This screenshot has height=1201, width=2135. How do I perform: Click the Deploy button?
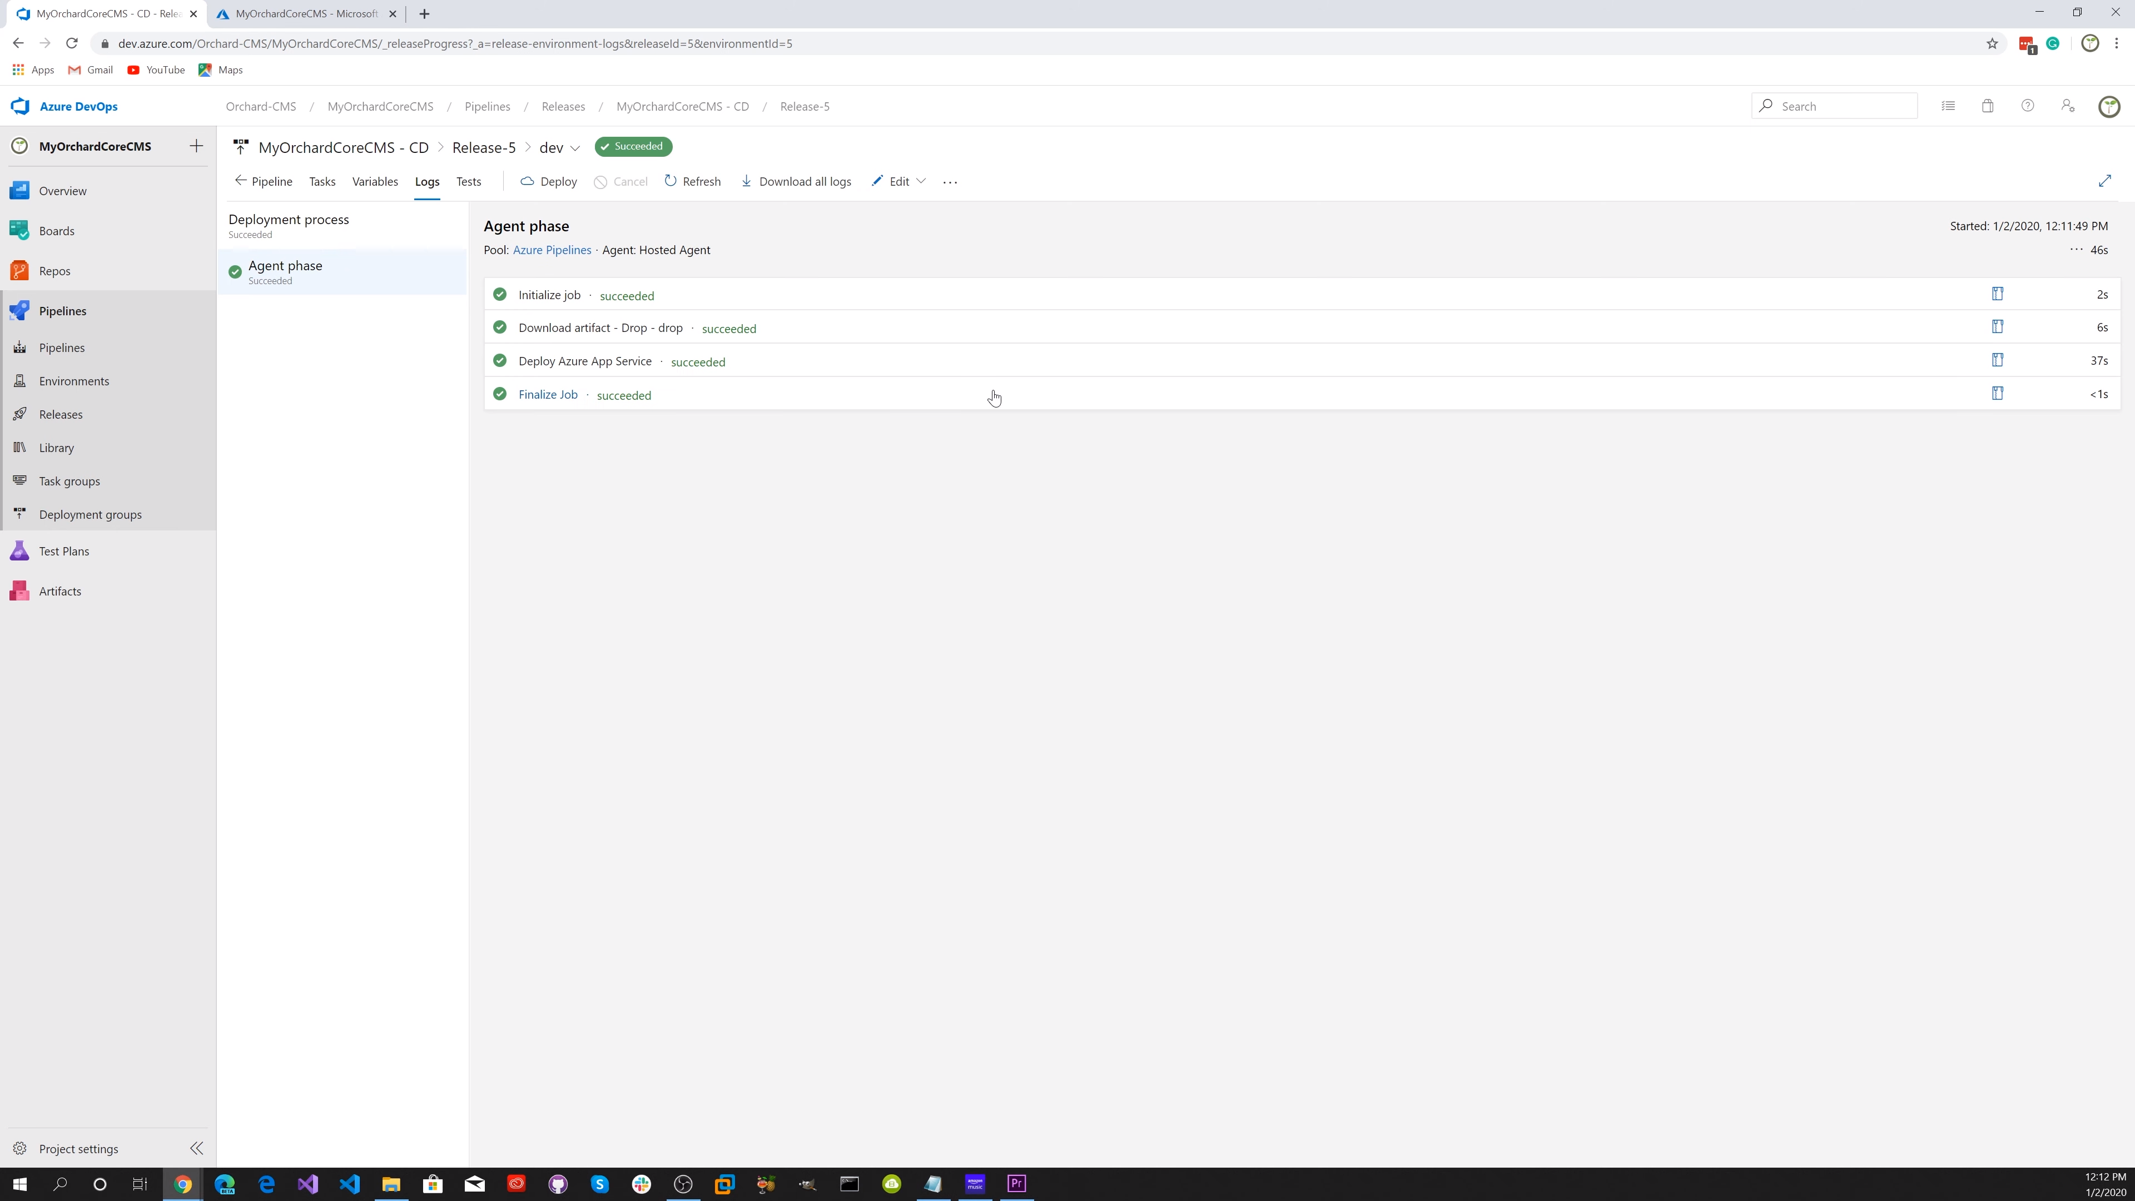548,181
